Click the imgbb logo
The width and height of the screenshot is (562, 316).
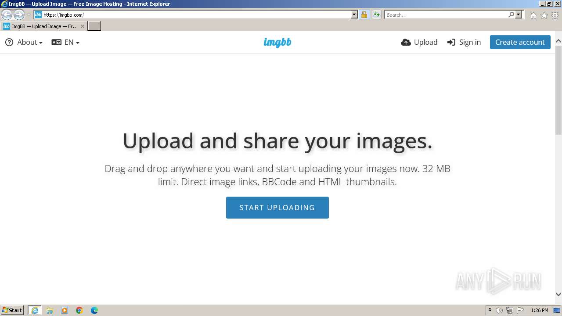277,42
